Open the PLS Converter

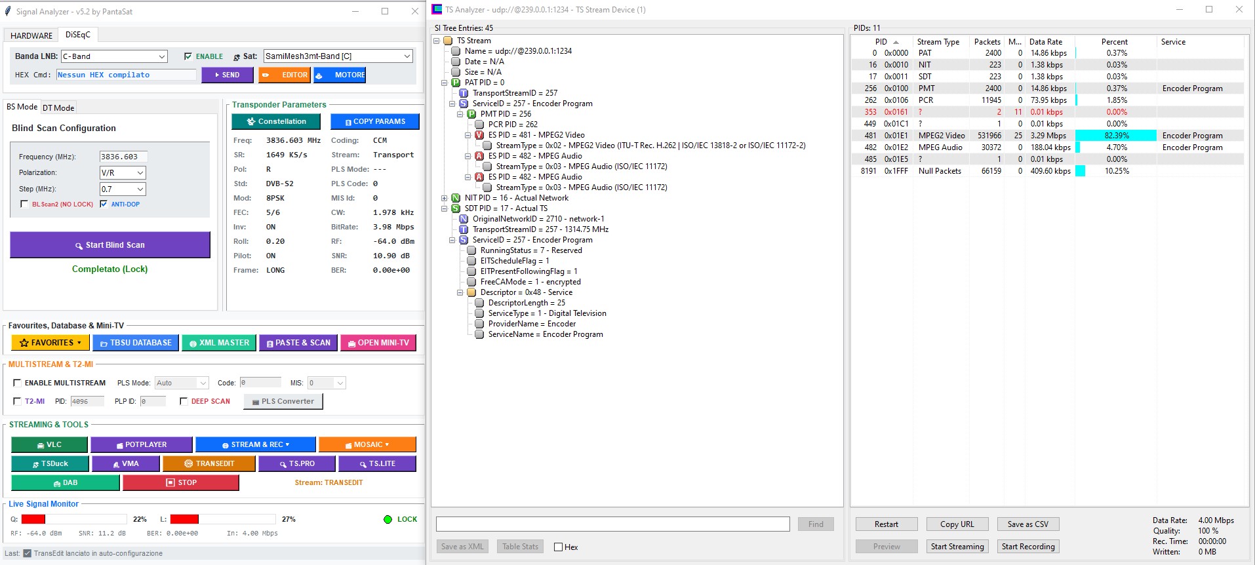click(283, 401)
